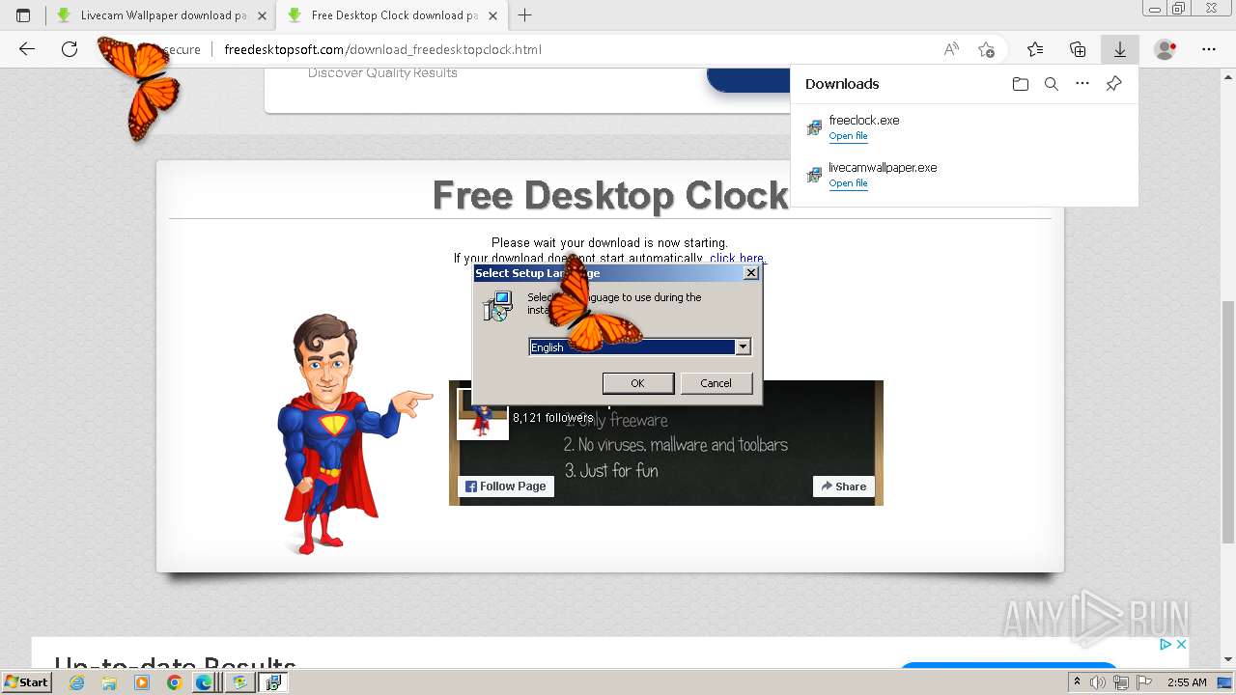Image resolution: width=1236 pixels, height=695 pixels.
Task: Go back to the previous page
Action: [x=27, y=49]
